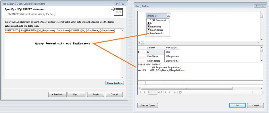269x113 pixels.
Task: Select the EmpAddress cell in Column grid
Action: tap(155, 61)
